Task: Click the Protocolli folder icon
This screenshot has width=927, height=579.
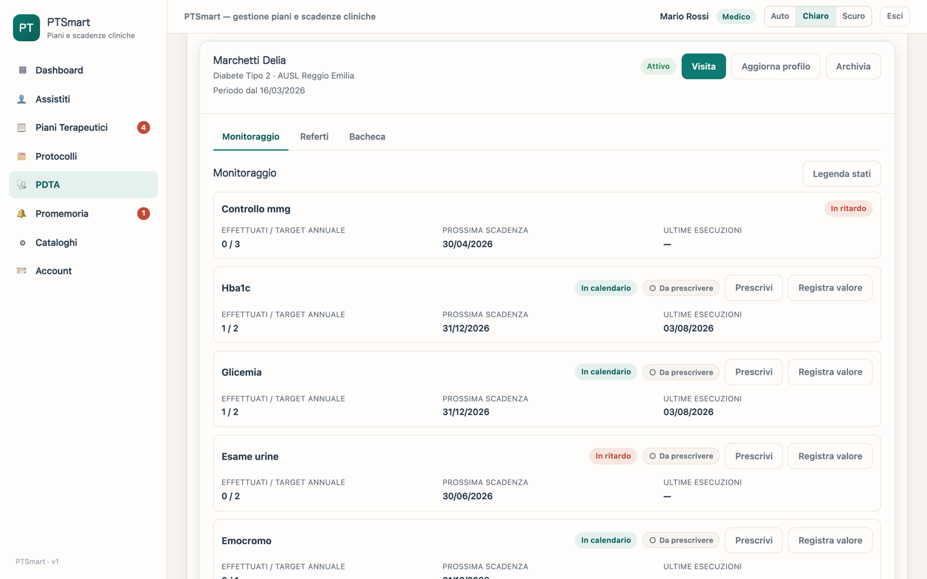Action: 22,156
